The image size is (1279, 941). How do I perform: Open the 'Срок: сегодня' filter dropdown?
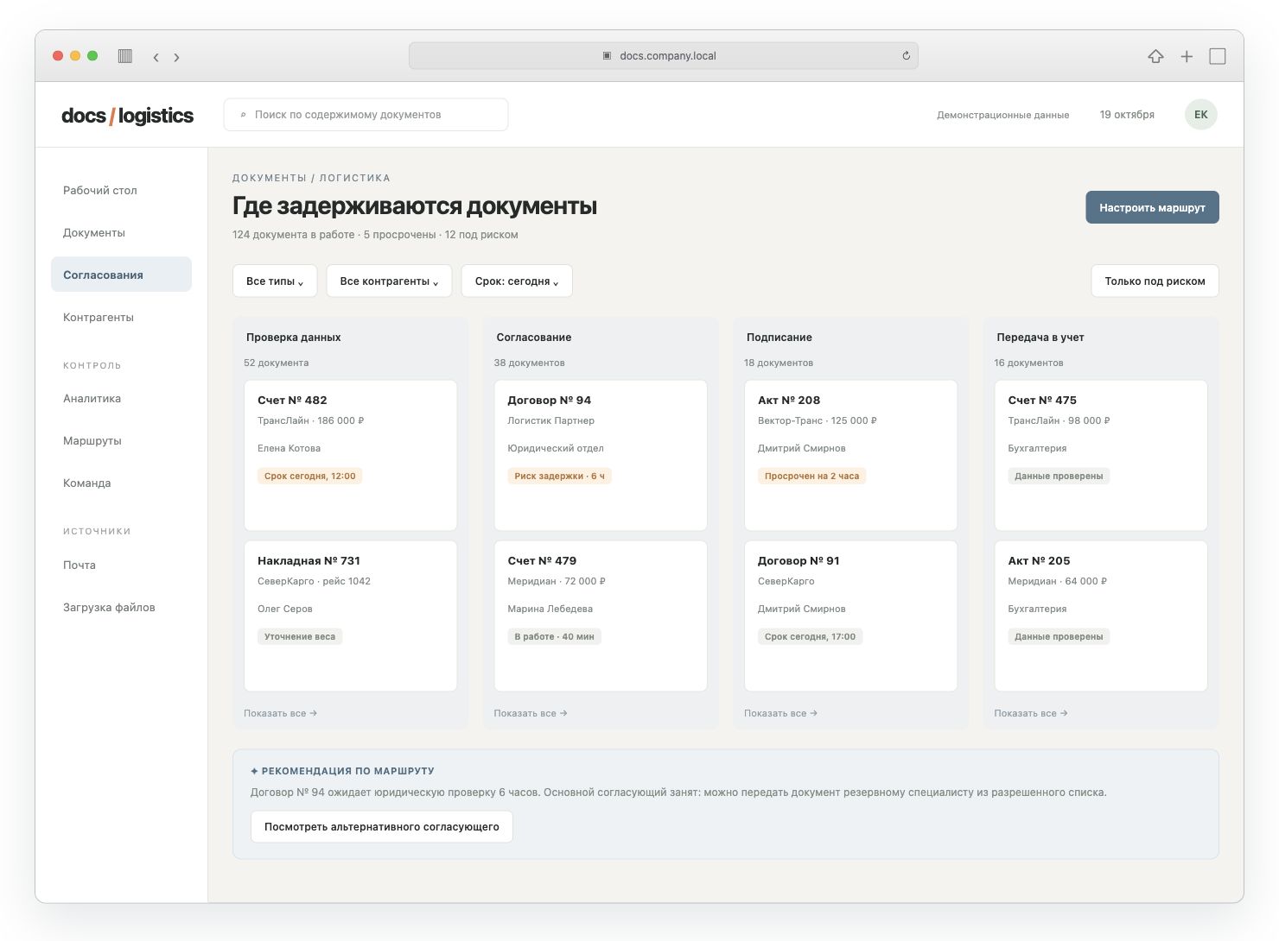pyautogui.click(x=517, y=281)
